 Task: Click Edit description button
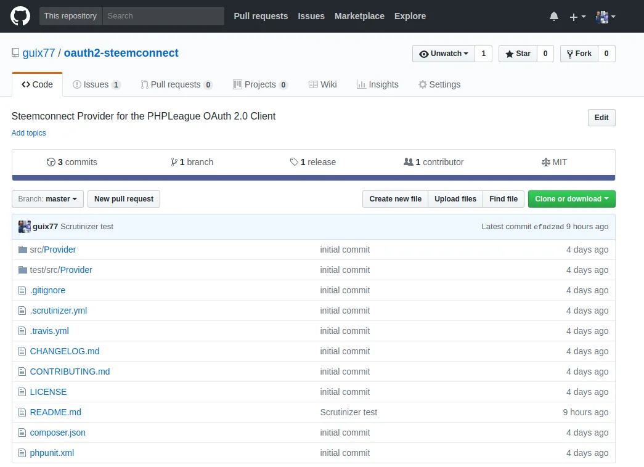click(x=601, y=118)
